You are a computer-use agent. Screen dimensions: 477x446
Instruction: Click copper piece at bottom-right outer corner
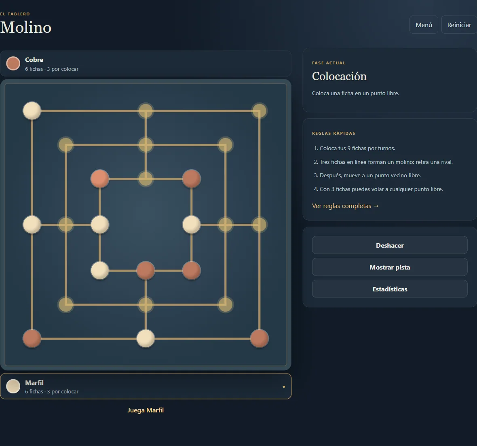pos(259,338)
